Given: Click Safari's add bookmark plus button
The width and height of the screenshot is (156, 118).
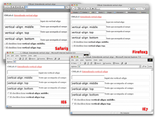Looking at the screenshot, I should (22, 7).
